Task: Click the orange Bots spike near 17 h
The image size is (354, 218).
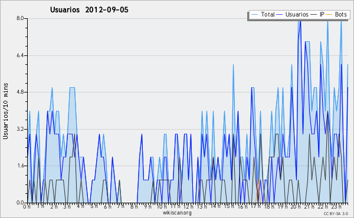Action: coord(258,191)
